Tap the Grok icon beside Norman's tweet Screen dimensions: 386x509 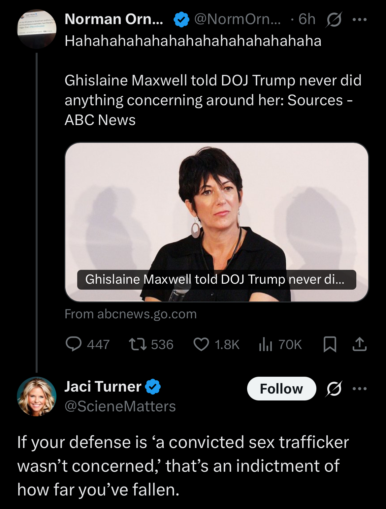click(334, 20)
